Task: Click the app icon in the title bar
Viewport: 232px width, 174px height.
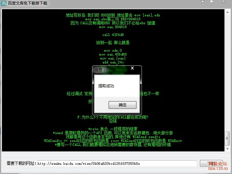Action: point(4,3)
